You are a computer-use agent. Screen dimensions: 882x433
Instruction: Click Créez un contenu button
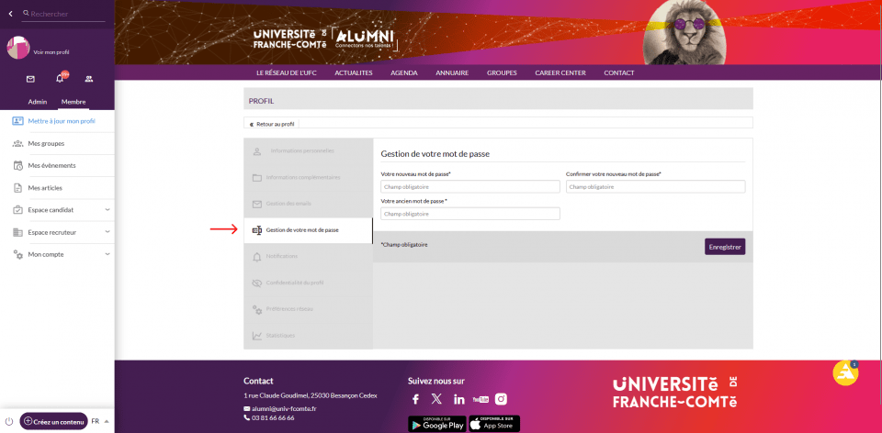(x=54, y=421)
